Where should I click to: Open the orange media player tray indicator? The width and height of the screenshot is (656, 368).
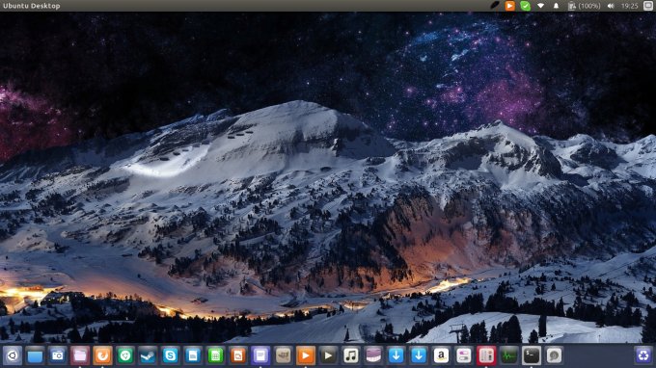coord(510,6)
